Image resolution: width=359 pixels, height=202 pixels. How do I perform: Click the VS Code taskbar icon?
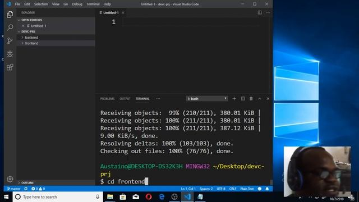pos(187,197)
